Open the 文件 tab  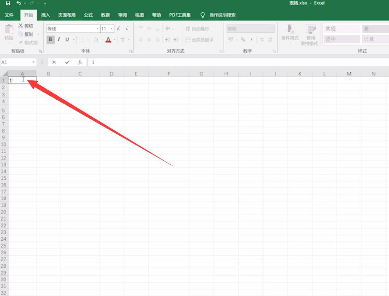9,15
